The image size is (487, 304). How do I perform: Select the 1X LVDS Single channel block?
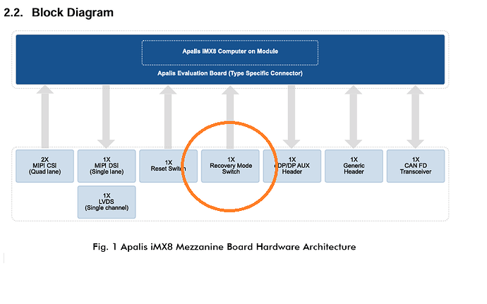click(107, 202)
